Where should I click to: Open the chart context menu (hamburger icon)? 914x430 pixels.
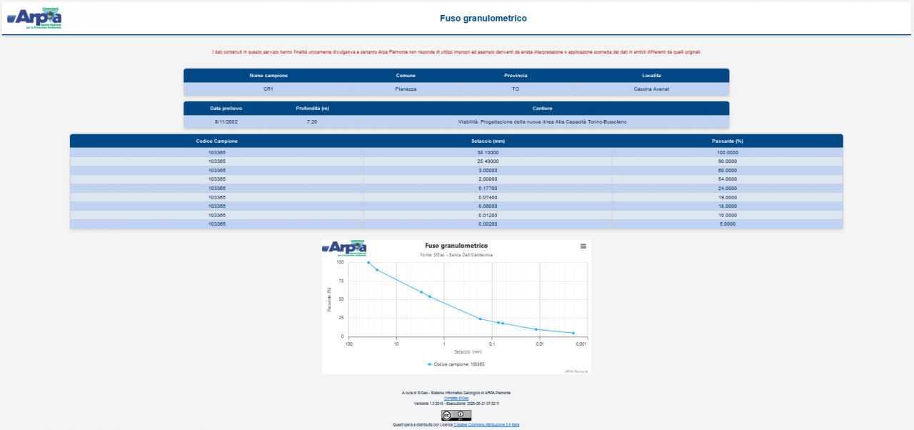coord(583,246)
